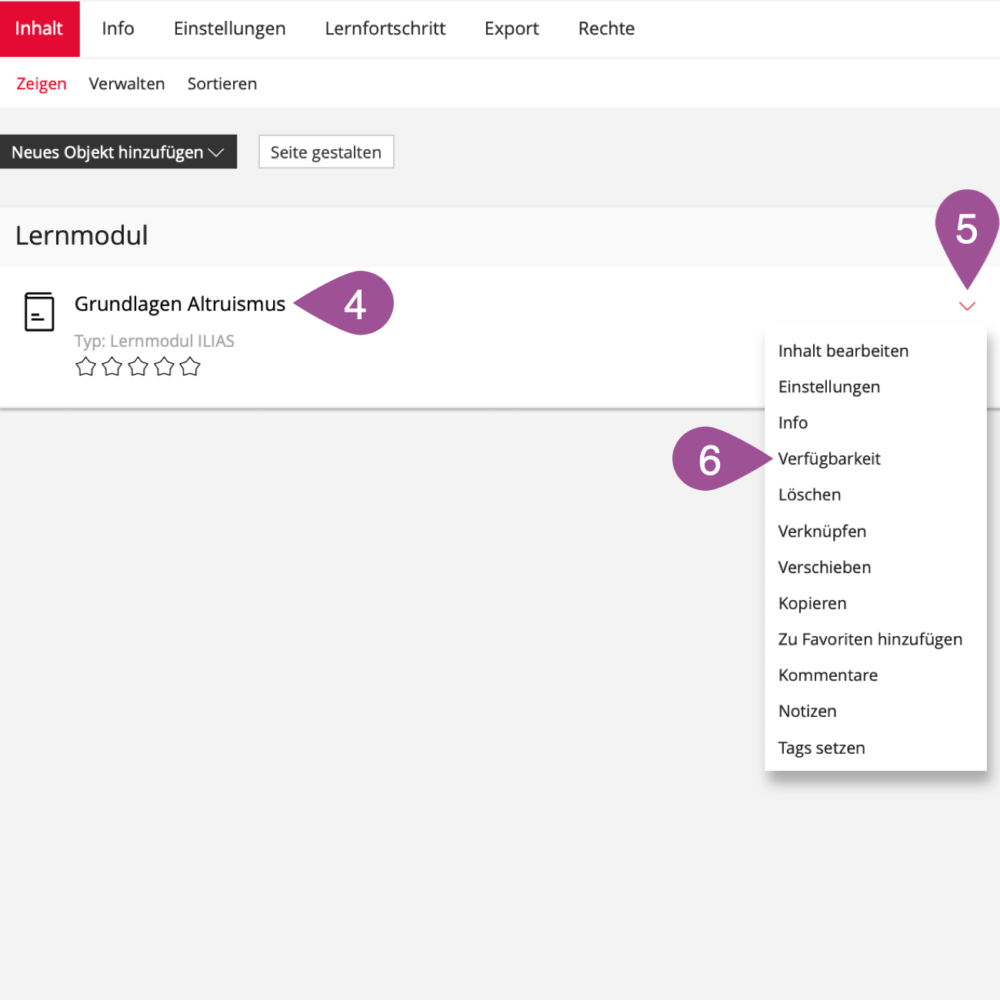This screenshot has width=1000, height=1000.
Task: Choose Verfügbarkeit from the actions menu
Action: click(829, 459)
